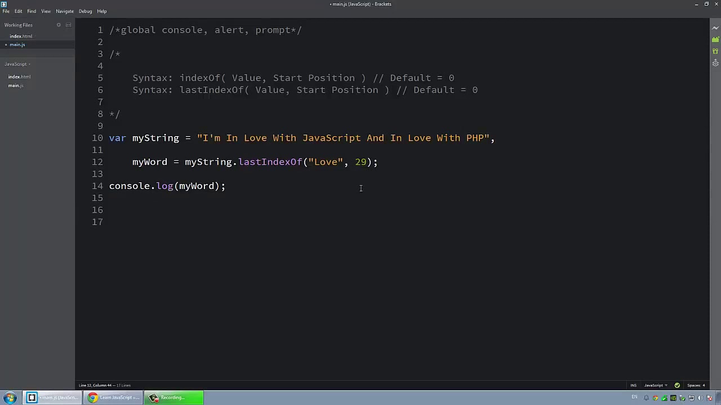Click line number 10 in gutter

tap(97, 138)
